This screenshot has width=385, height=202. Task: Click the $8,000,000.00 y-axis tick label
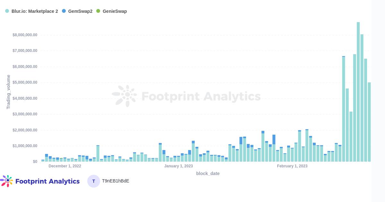tap(25, 35)
